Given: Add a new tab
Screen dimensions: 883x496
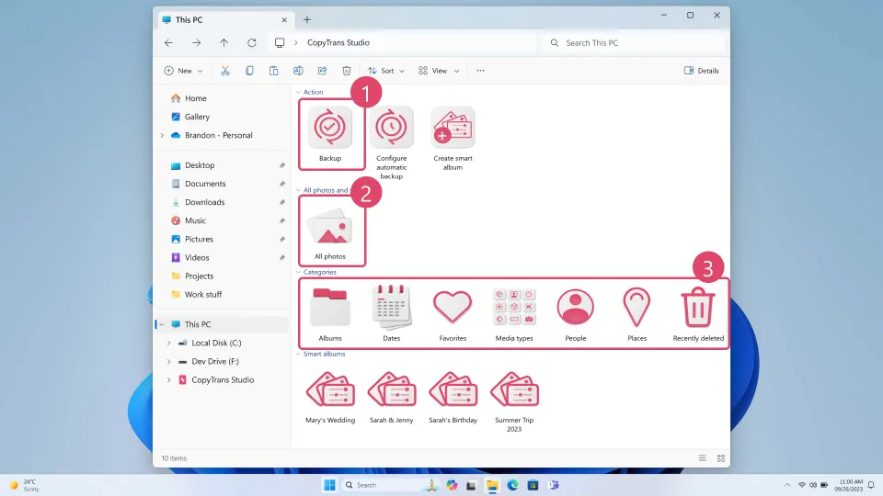Looking at the screenshot, I should 307,19.
